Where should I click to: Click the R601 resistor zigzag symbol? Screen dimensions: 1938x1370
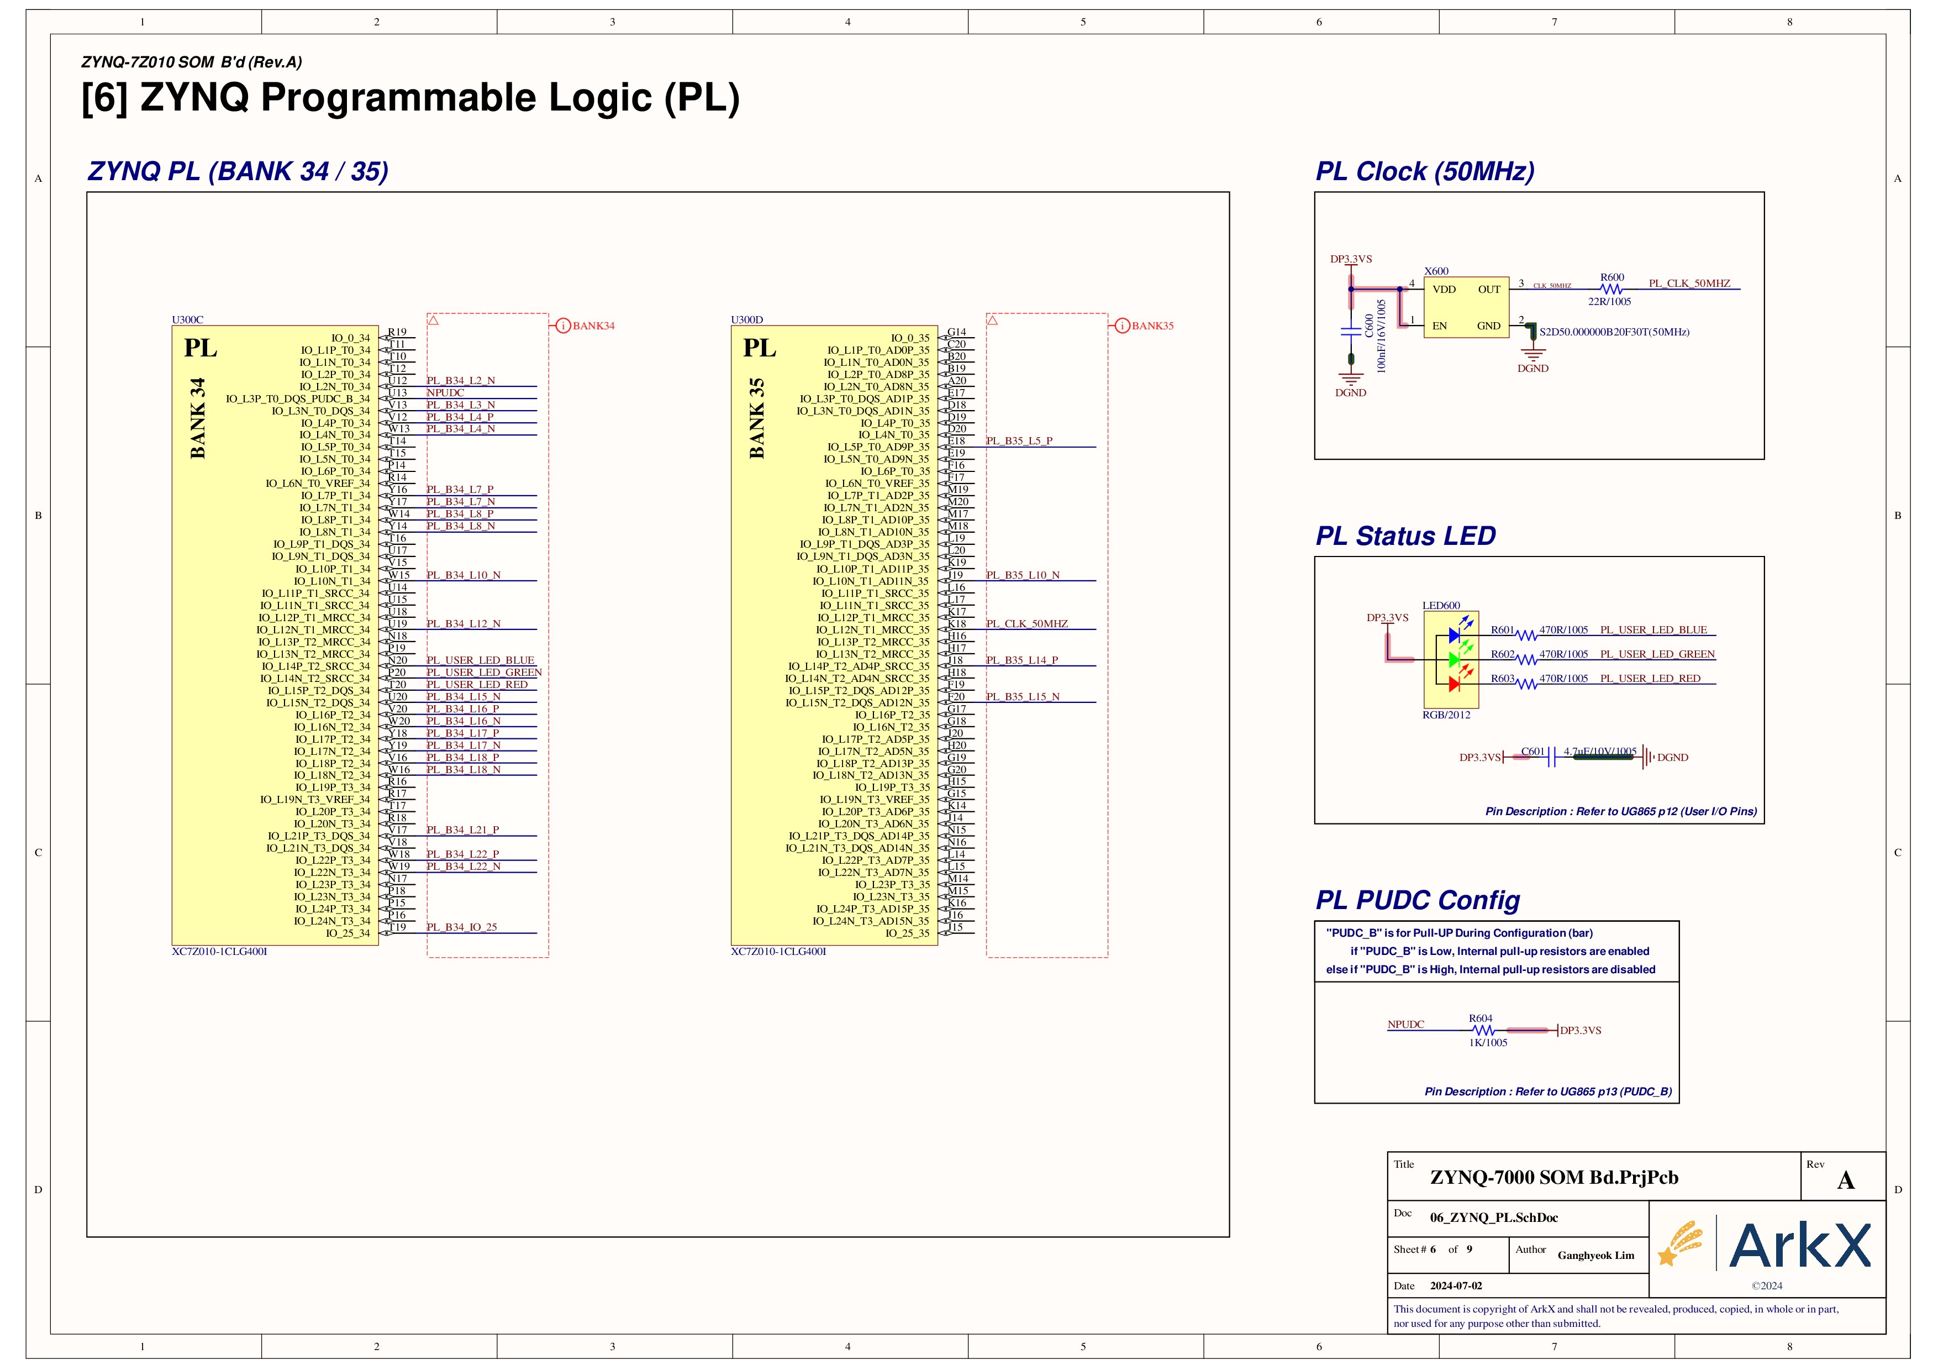point(1527,636)
